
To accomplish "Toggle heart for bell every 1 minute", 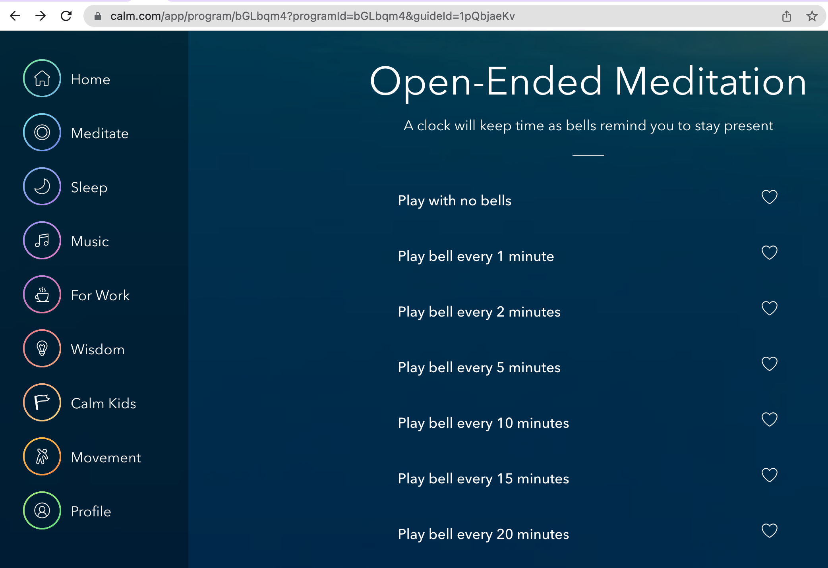I will (x=769, y=253).
